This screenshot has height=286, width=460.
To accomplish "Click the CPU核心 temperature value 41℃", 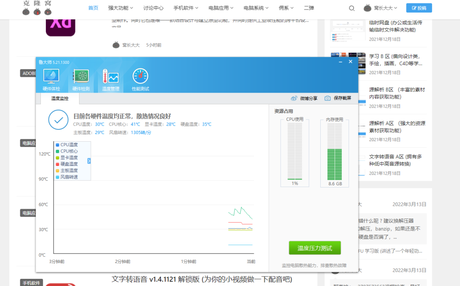I will coord(135,124).
